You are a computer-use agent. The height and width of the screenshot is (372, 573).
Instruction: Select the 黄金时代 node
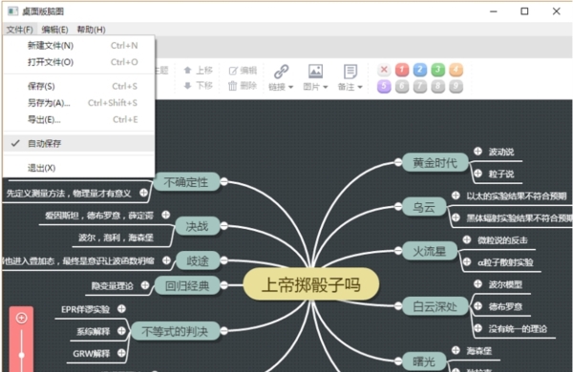point(435,162)
